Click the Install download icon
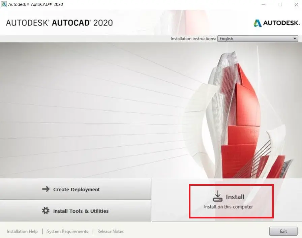Screen dimensions: 302x238 (x=218, y=196)
